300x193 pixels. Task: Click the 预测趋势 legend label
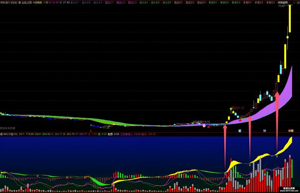(x=283, y=3)
